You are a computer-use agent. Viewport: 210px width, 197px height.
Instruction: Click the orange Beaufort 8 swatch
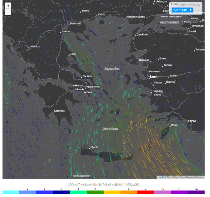pyautogui.click(x=129, y=192)
